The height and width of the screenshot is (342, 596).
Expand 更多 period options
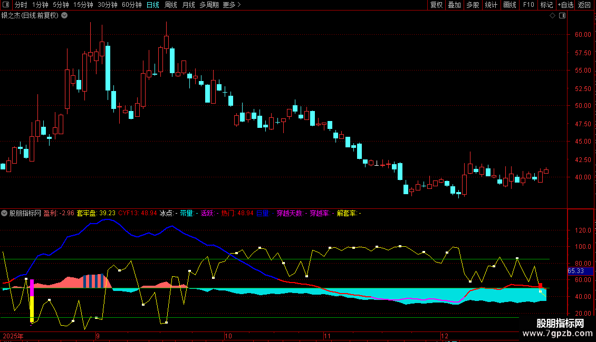point(232,5)
